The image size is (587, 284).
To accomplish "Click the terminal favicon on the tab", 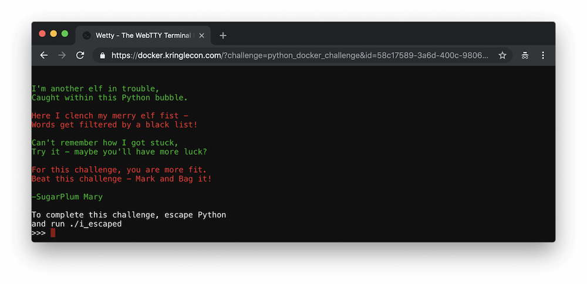I will (86, 36).
